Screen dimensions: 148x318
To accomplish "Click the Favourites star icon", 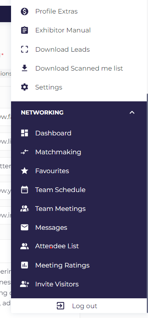I will pos(25,171).
